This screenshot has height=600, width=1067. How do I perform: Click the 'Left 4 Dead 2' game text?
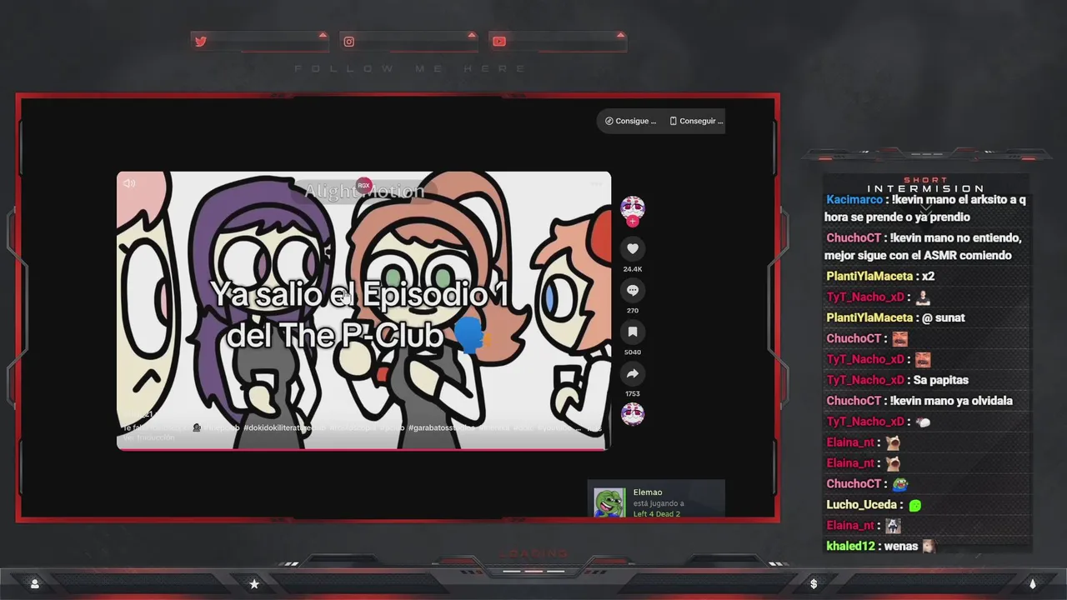[x=657, y=514]
